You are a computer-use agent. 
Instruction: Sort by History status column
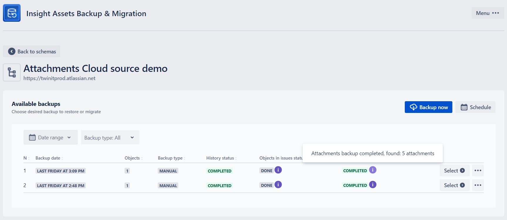tap(221, 158)
